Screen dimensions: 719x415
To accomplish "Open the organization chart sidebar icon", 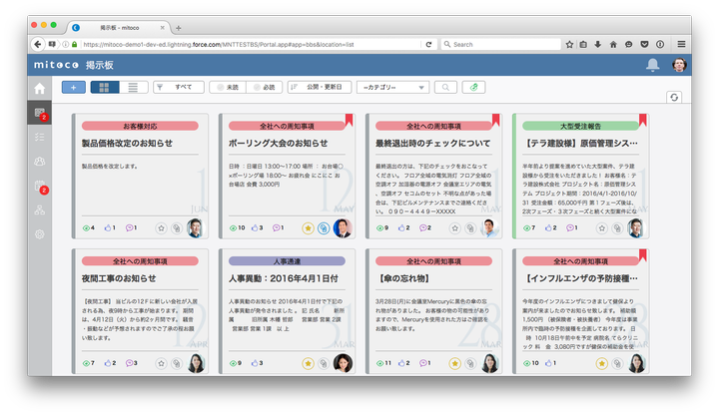I will 40,209.
